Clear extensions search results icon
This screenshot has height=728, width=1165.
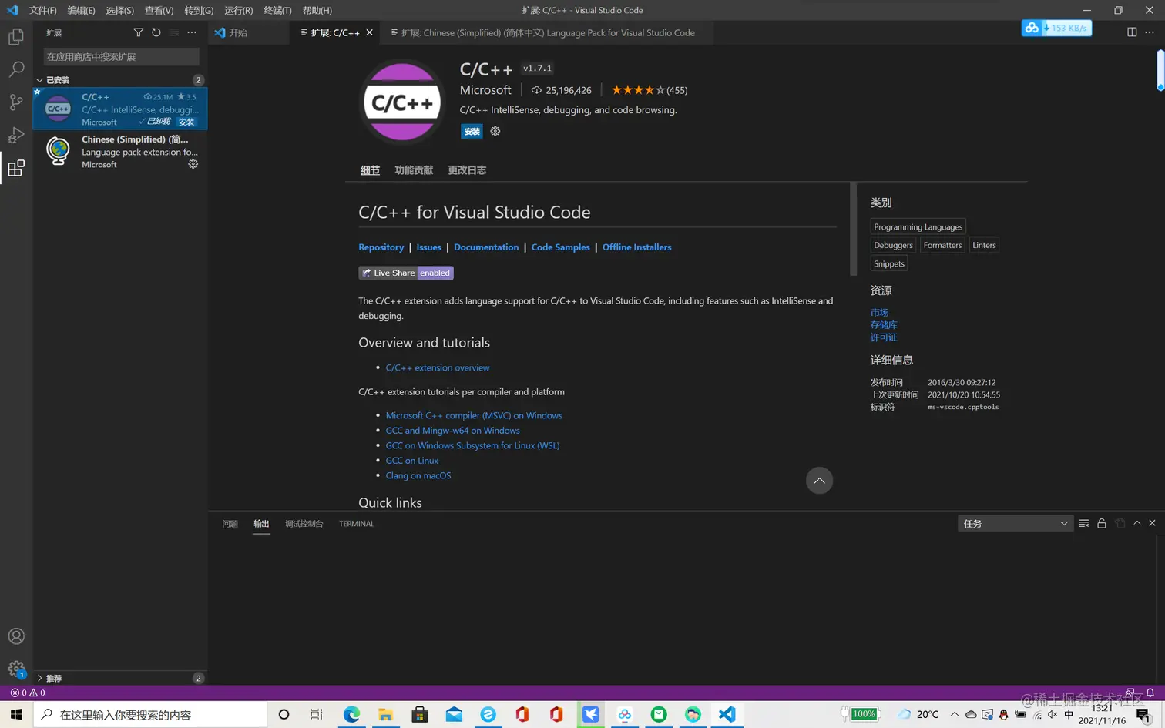click(x=174, y=32)
